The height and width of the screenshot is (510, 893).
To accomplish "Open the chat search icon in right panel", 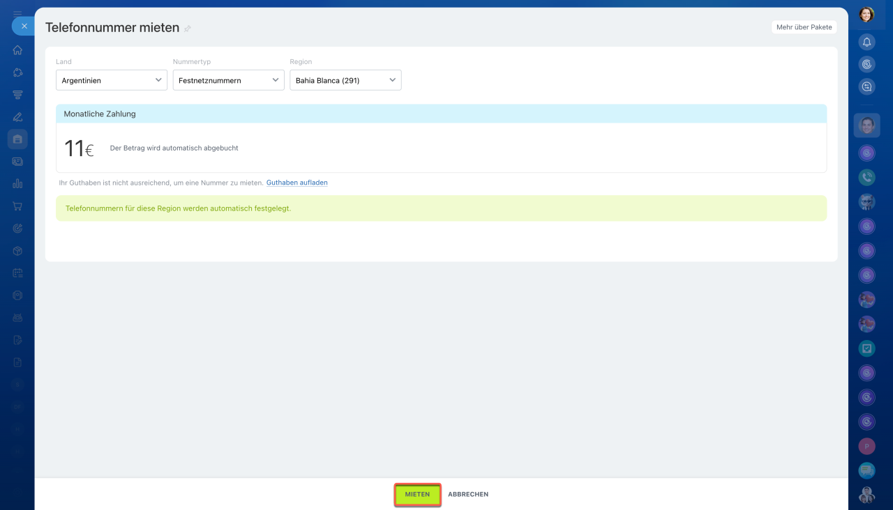I will pos(866,87).
